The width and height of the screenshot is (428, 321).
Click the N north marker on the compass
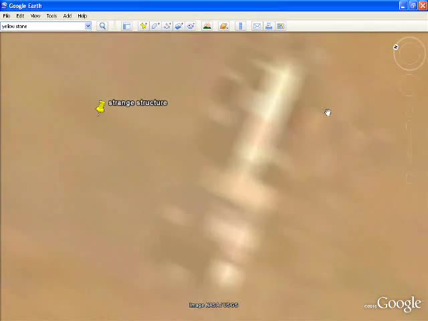tap(395, 47)
